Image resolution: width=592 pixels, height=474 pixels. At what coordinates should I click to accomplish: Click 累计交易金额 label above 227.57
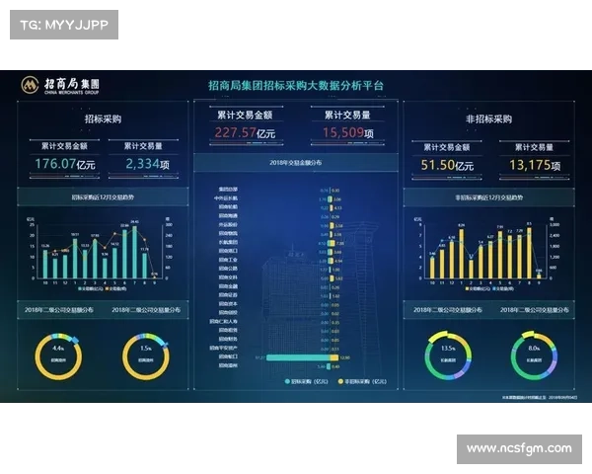click(x=245, y=115)
